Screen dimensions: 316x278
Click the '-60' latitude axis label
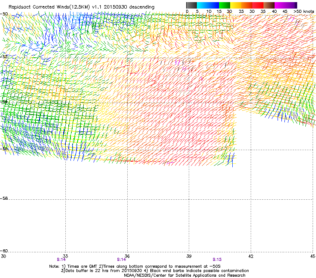pyautogui.click(x=4, y=251)
